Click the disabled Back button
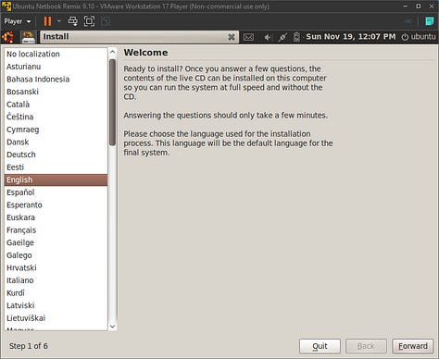 366,346
